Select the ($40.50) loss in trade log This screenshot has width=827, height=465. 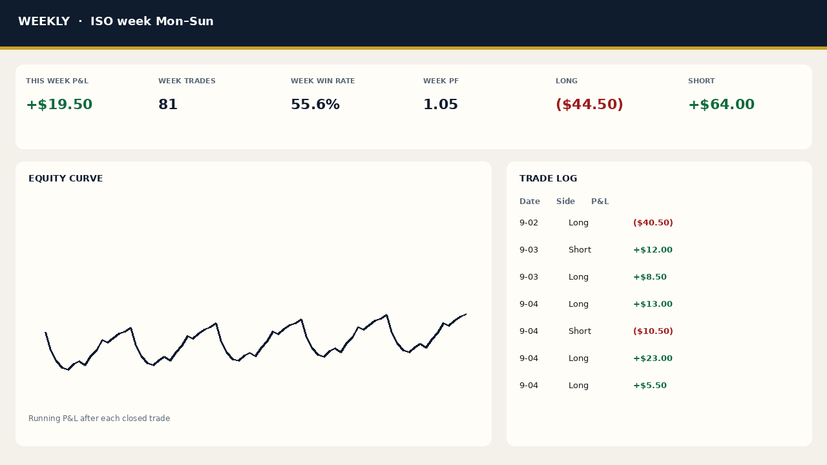pos(653,223)
